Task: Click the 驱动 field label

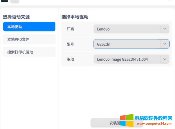Action: pos(70,59)
